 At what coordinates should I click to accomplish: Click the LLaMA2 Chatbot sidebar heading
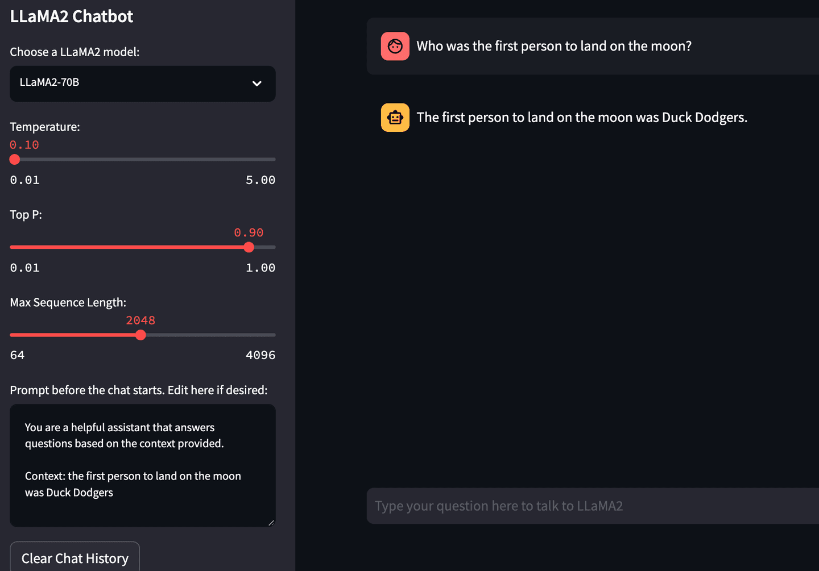coord(72,16)
